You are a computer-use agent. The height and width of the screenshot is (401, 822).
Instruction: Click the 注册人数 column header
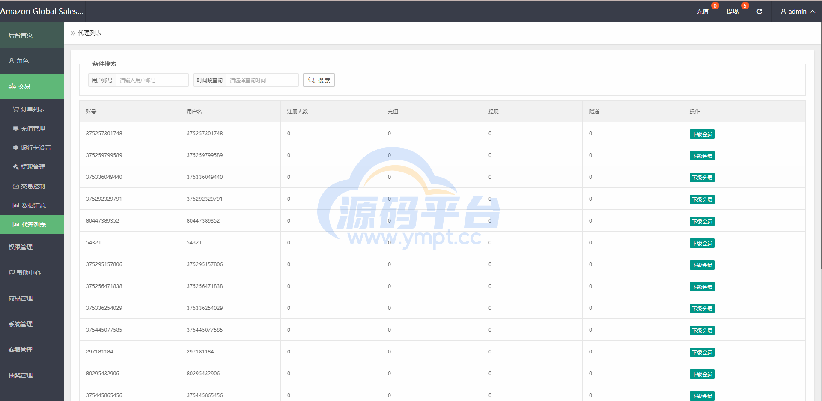pyautogui.click(x=331, y=111)
